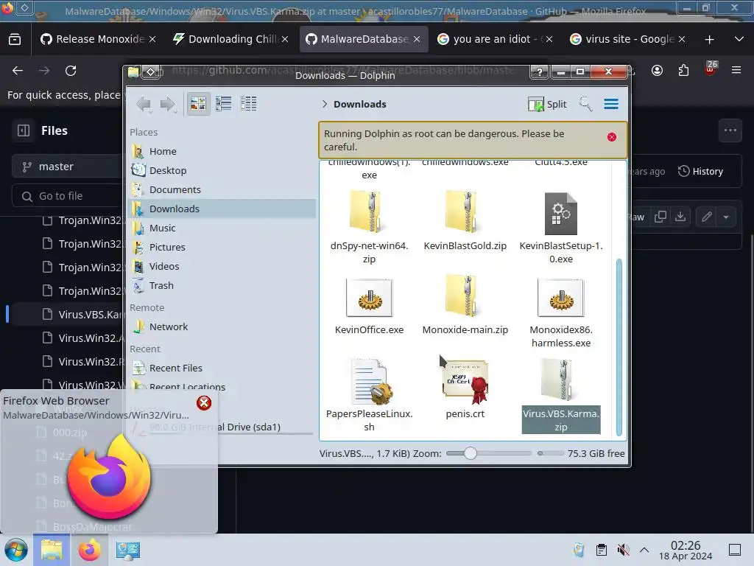The image size is (754, 566).
Task: Go forward in Dolphin navigation
Action: pos(167,104)
